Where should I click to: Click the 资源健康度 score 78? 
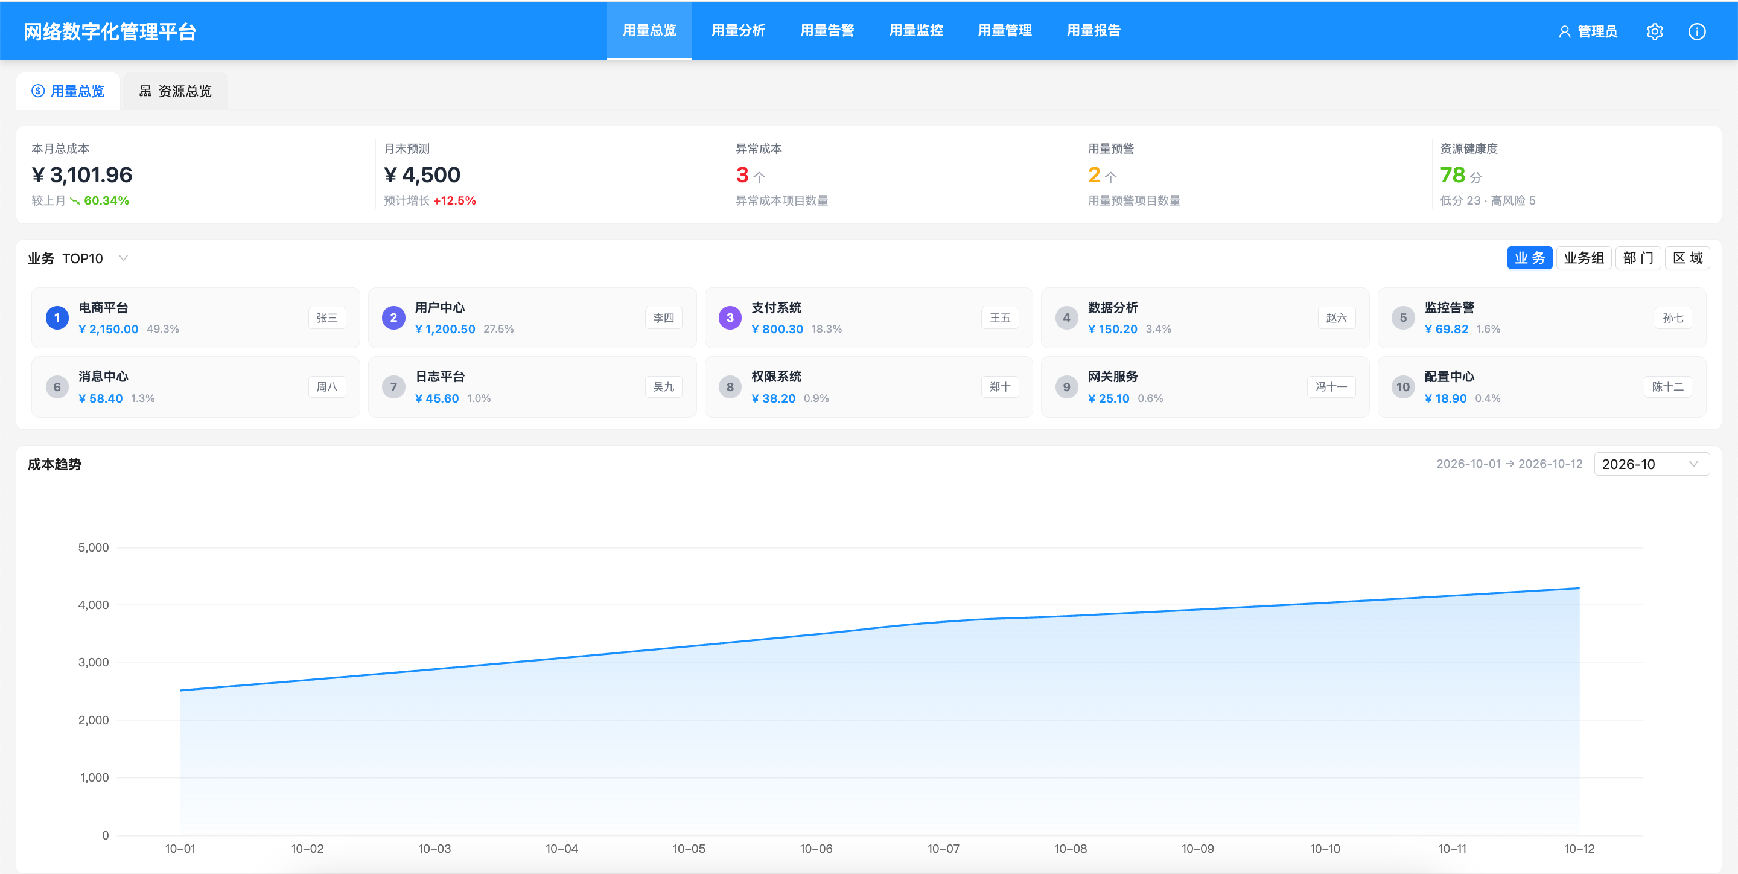coord(1453,175)
